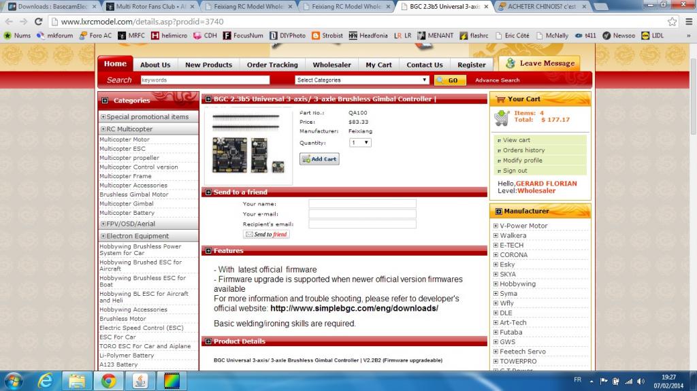Open the Orders history link
Image resolution: width=697 pixels, height=391 pixels.
pos(523,150)
